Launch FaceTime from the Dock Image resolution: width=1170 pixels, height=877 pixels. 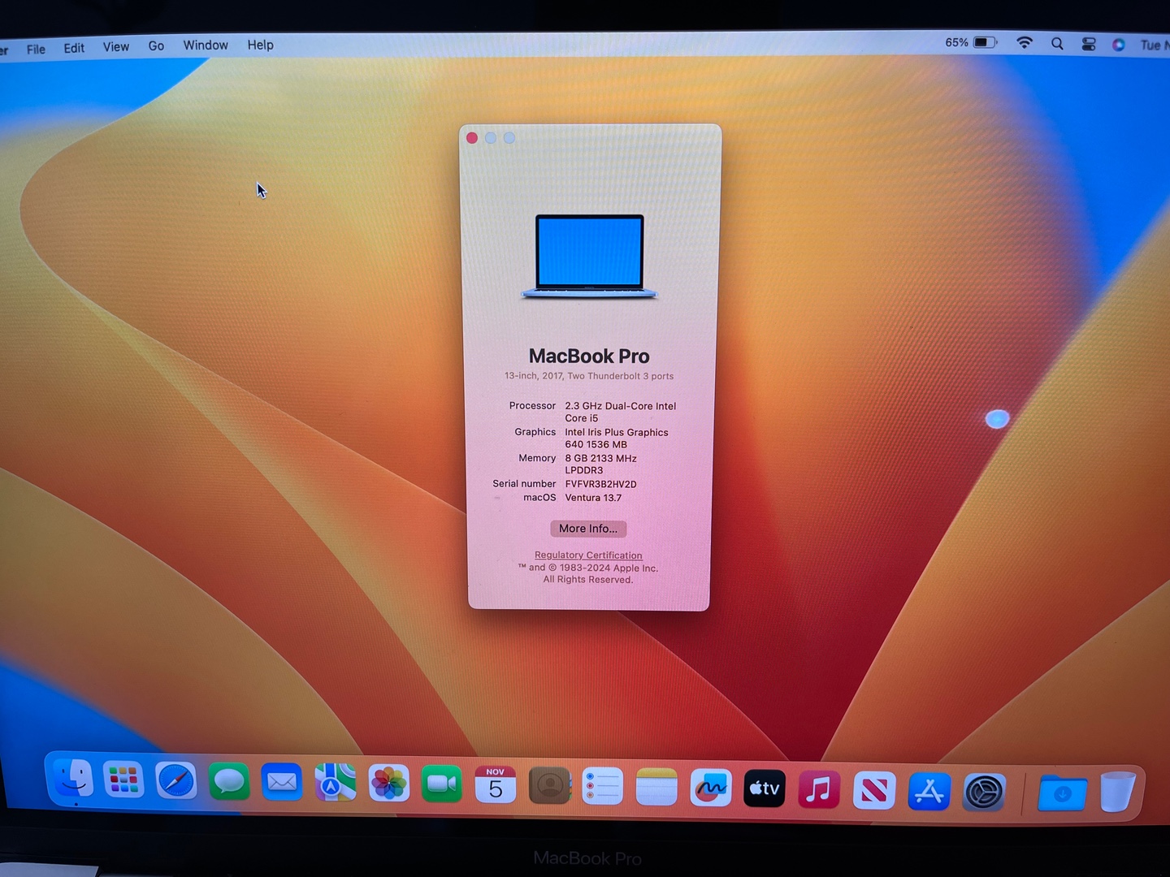442,784
